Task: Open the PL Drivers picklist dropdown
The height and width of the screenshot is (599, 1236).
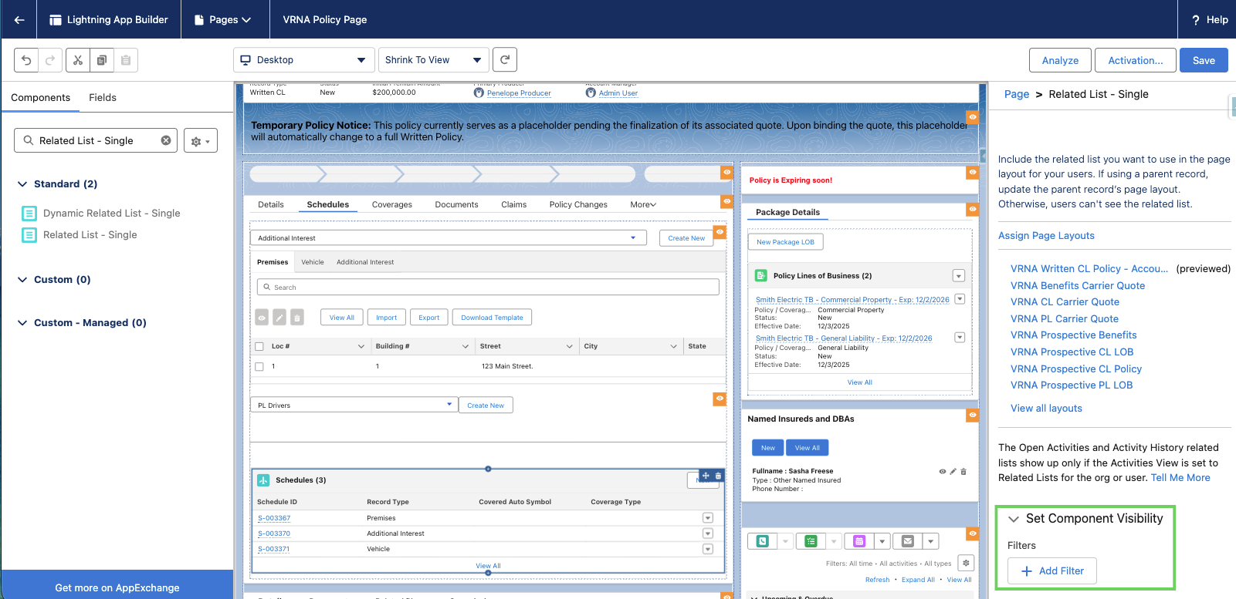Action: pos(354,405)
